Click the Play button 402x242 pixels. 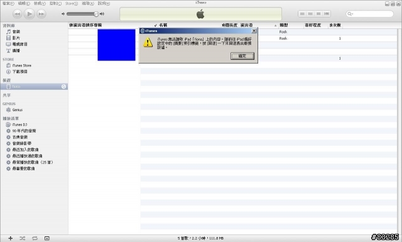tap(30, 14)
